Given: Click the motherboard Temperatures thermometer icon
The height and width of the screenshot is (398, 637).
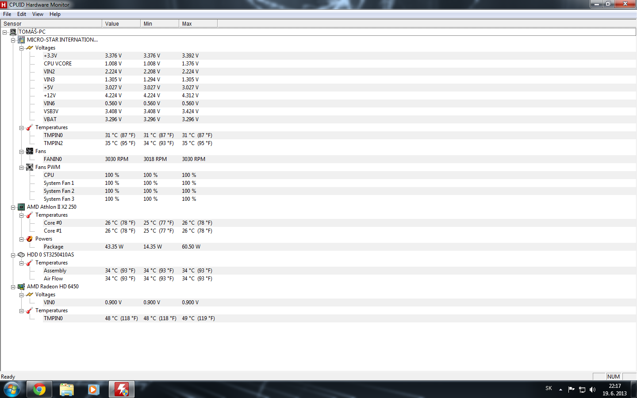Looking at the screenshot, I should (x=30, y=127).
